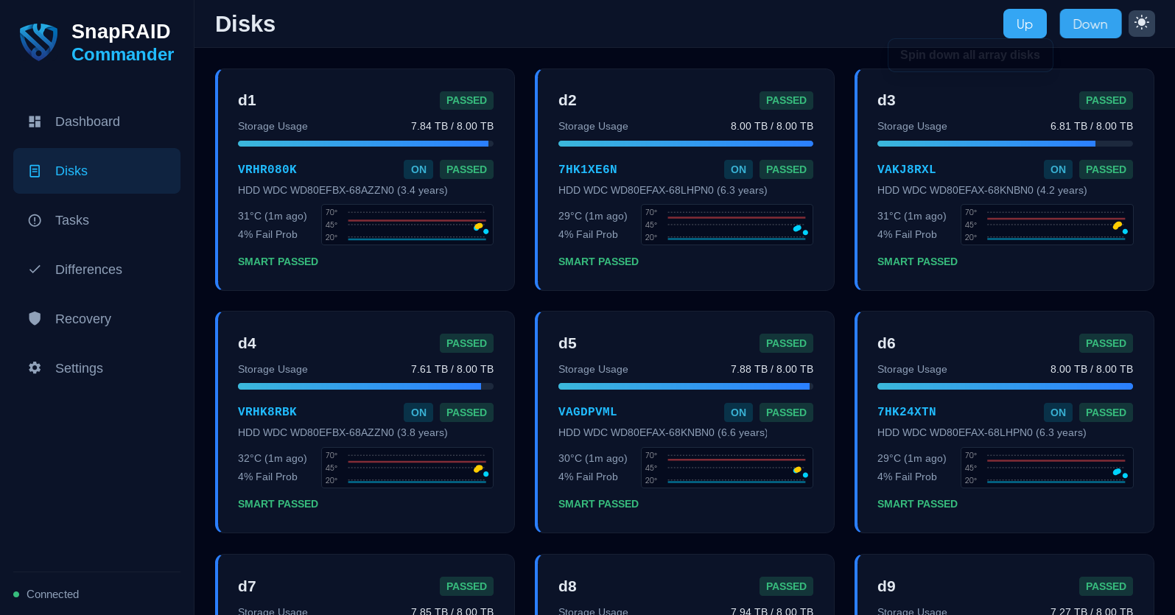This screenshot has width=1175, height=615.
Task: Click the ON badge for disk 7HK1XE6N
Action: pos(738,169)
